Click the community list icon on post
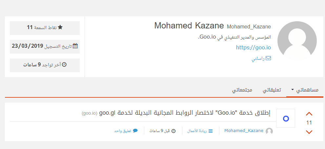Viewport: 325px width, 149px height. point(211,131)
